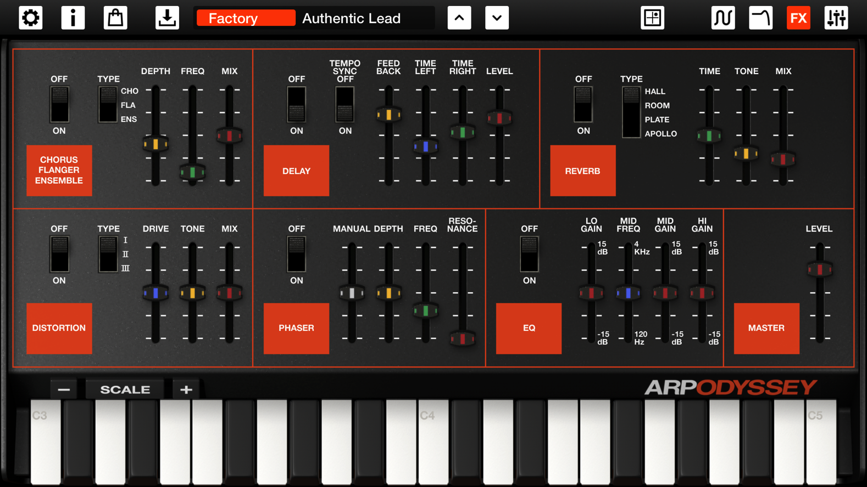Viewport: 867px width, 487px height.
Task: Click the red EQ button
Action: click(x=529, y=328)
